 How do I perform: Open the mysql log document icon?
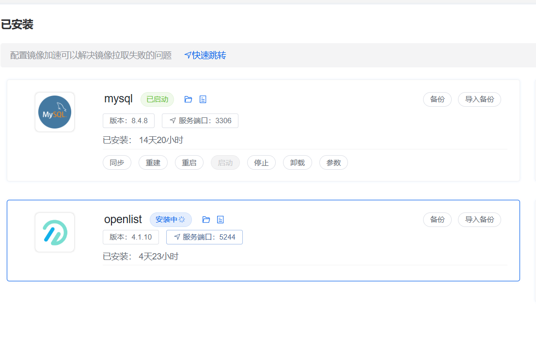[x=203, y=99]
